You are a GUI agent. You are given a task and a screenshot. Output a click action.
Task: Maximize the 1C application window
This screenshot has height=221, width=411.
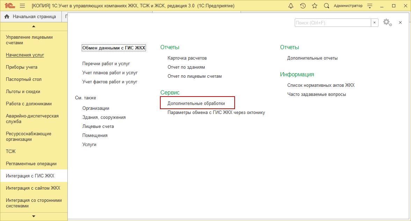(x=394, y=6)
